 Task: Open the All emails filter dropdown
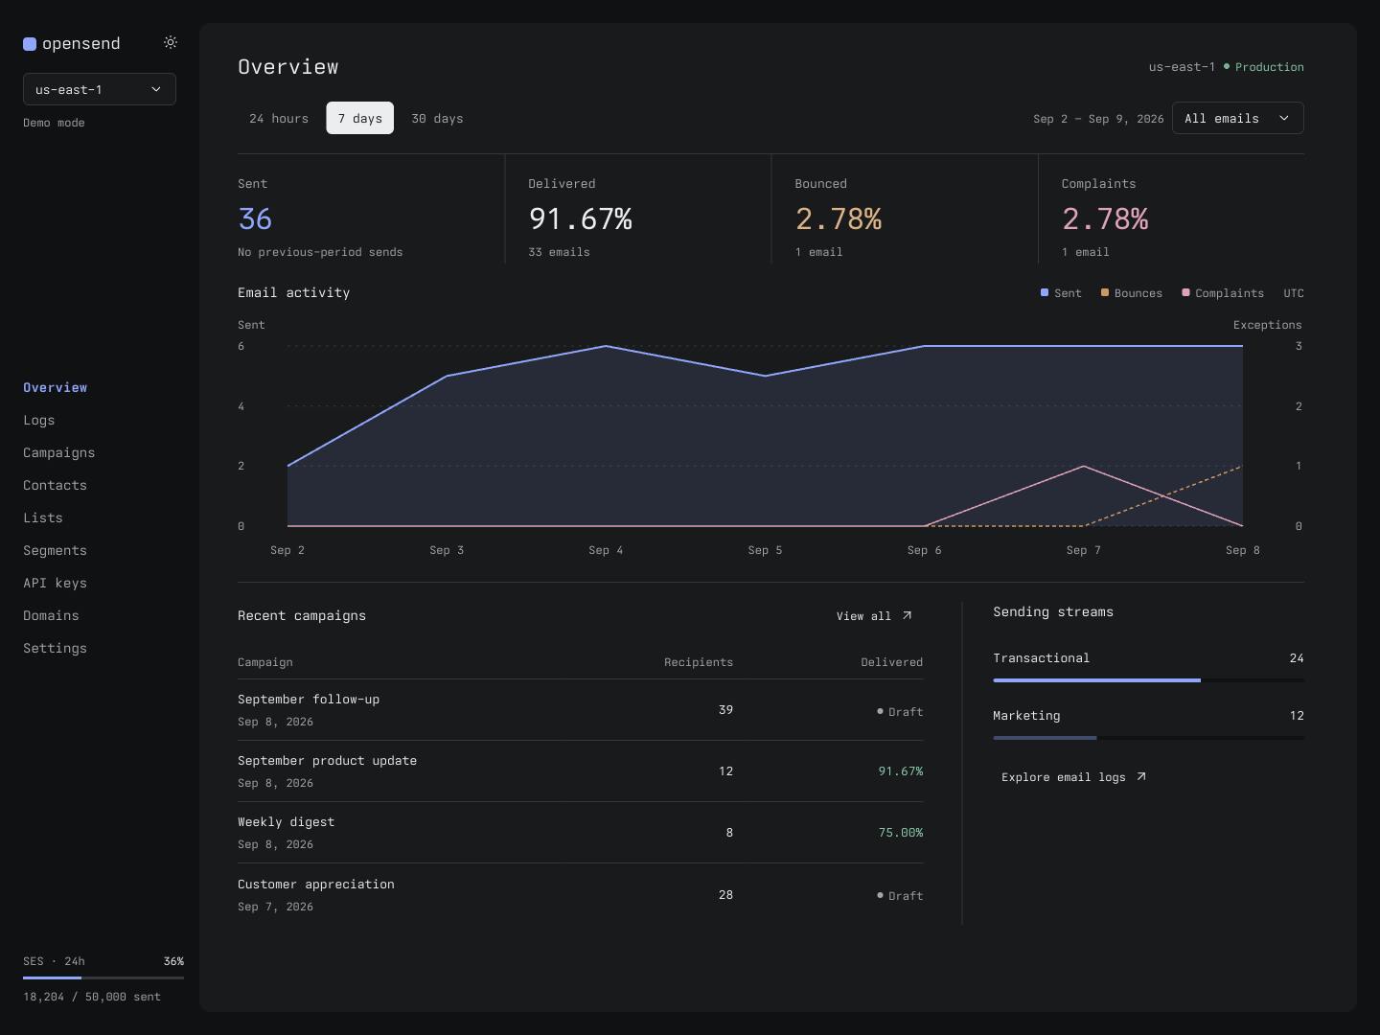(1238, 118)
